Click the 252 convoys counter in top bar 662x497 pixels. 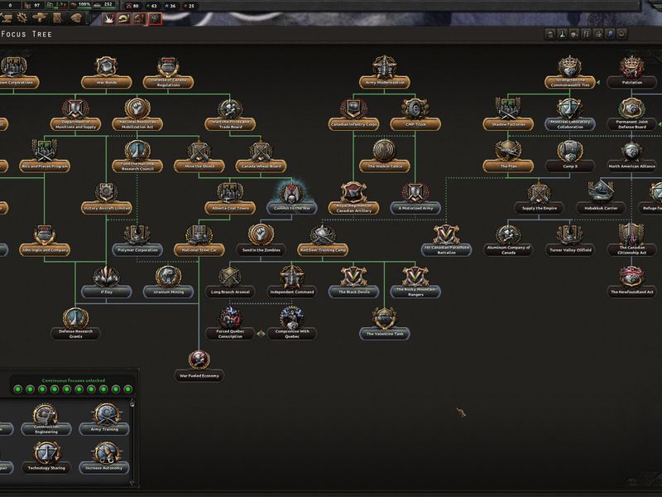click(x=104, y=5)
